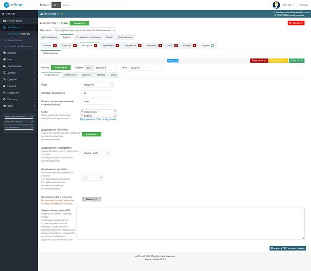
Task: Open the Магазини store dropdown
Action: coord(84,30)
